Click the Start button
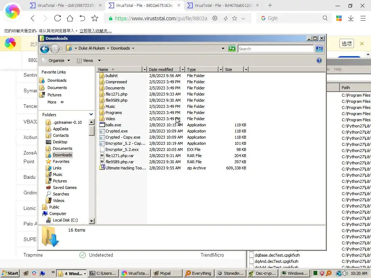The image size is (371, 278). coord(10,273)
